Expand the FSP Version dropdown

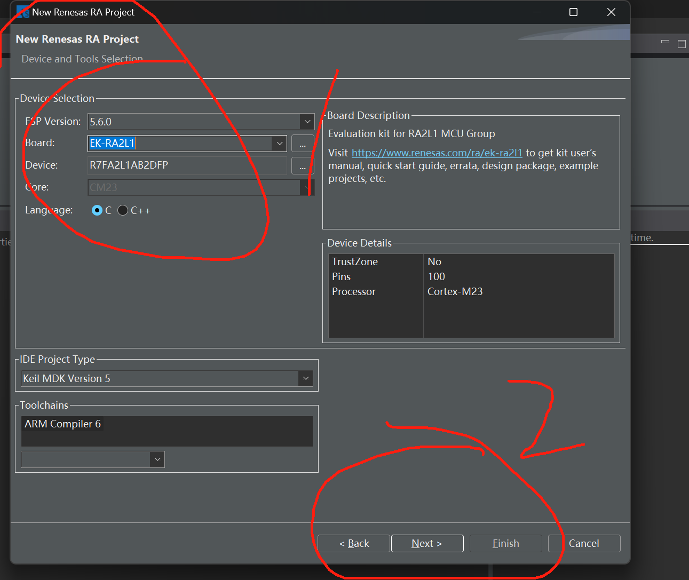tap(307, 122)
